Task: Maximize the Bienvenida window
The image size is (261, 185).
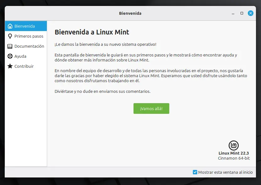Action: coord(242,13)
